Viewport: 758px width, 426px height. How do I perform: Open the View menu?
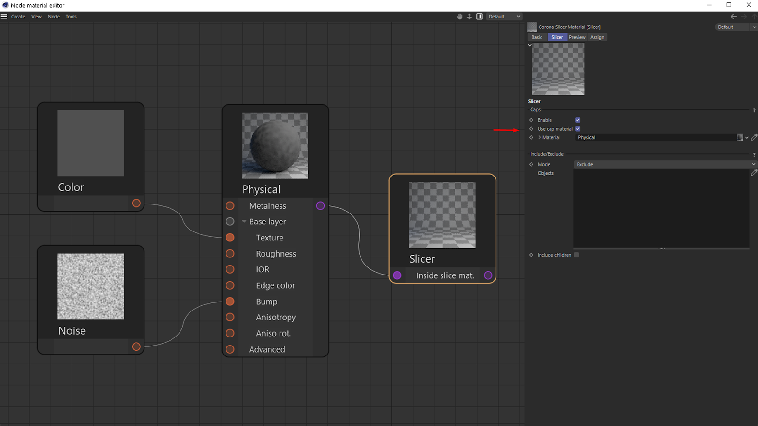(x=36, y=17)
